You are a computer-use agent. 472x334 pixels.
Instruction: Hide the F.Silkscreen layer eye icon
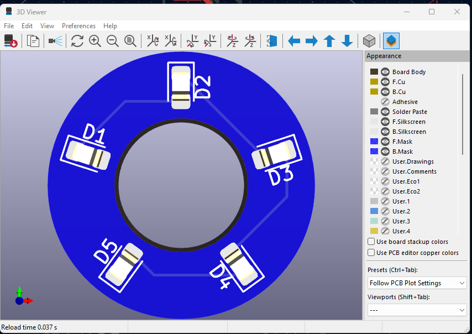coord(385,122)
